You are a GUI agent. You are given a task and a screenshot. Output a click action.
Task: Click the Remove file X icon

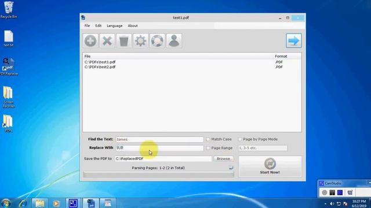(107, 41)
